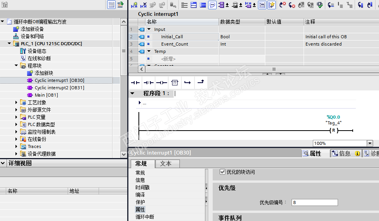The image size is (379, 221).
Task: Insert normally closed contact instruction
Action: pyautogui.click(x=149, y=83)
